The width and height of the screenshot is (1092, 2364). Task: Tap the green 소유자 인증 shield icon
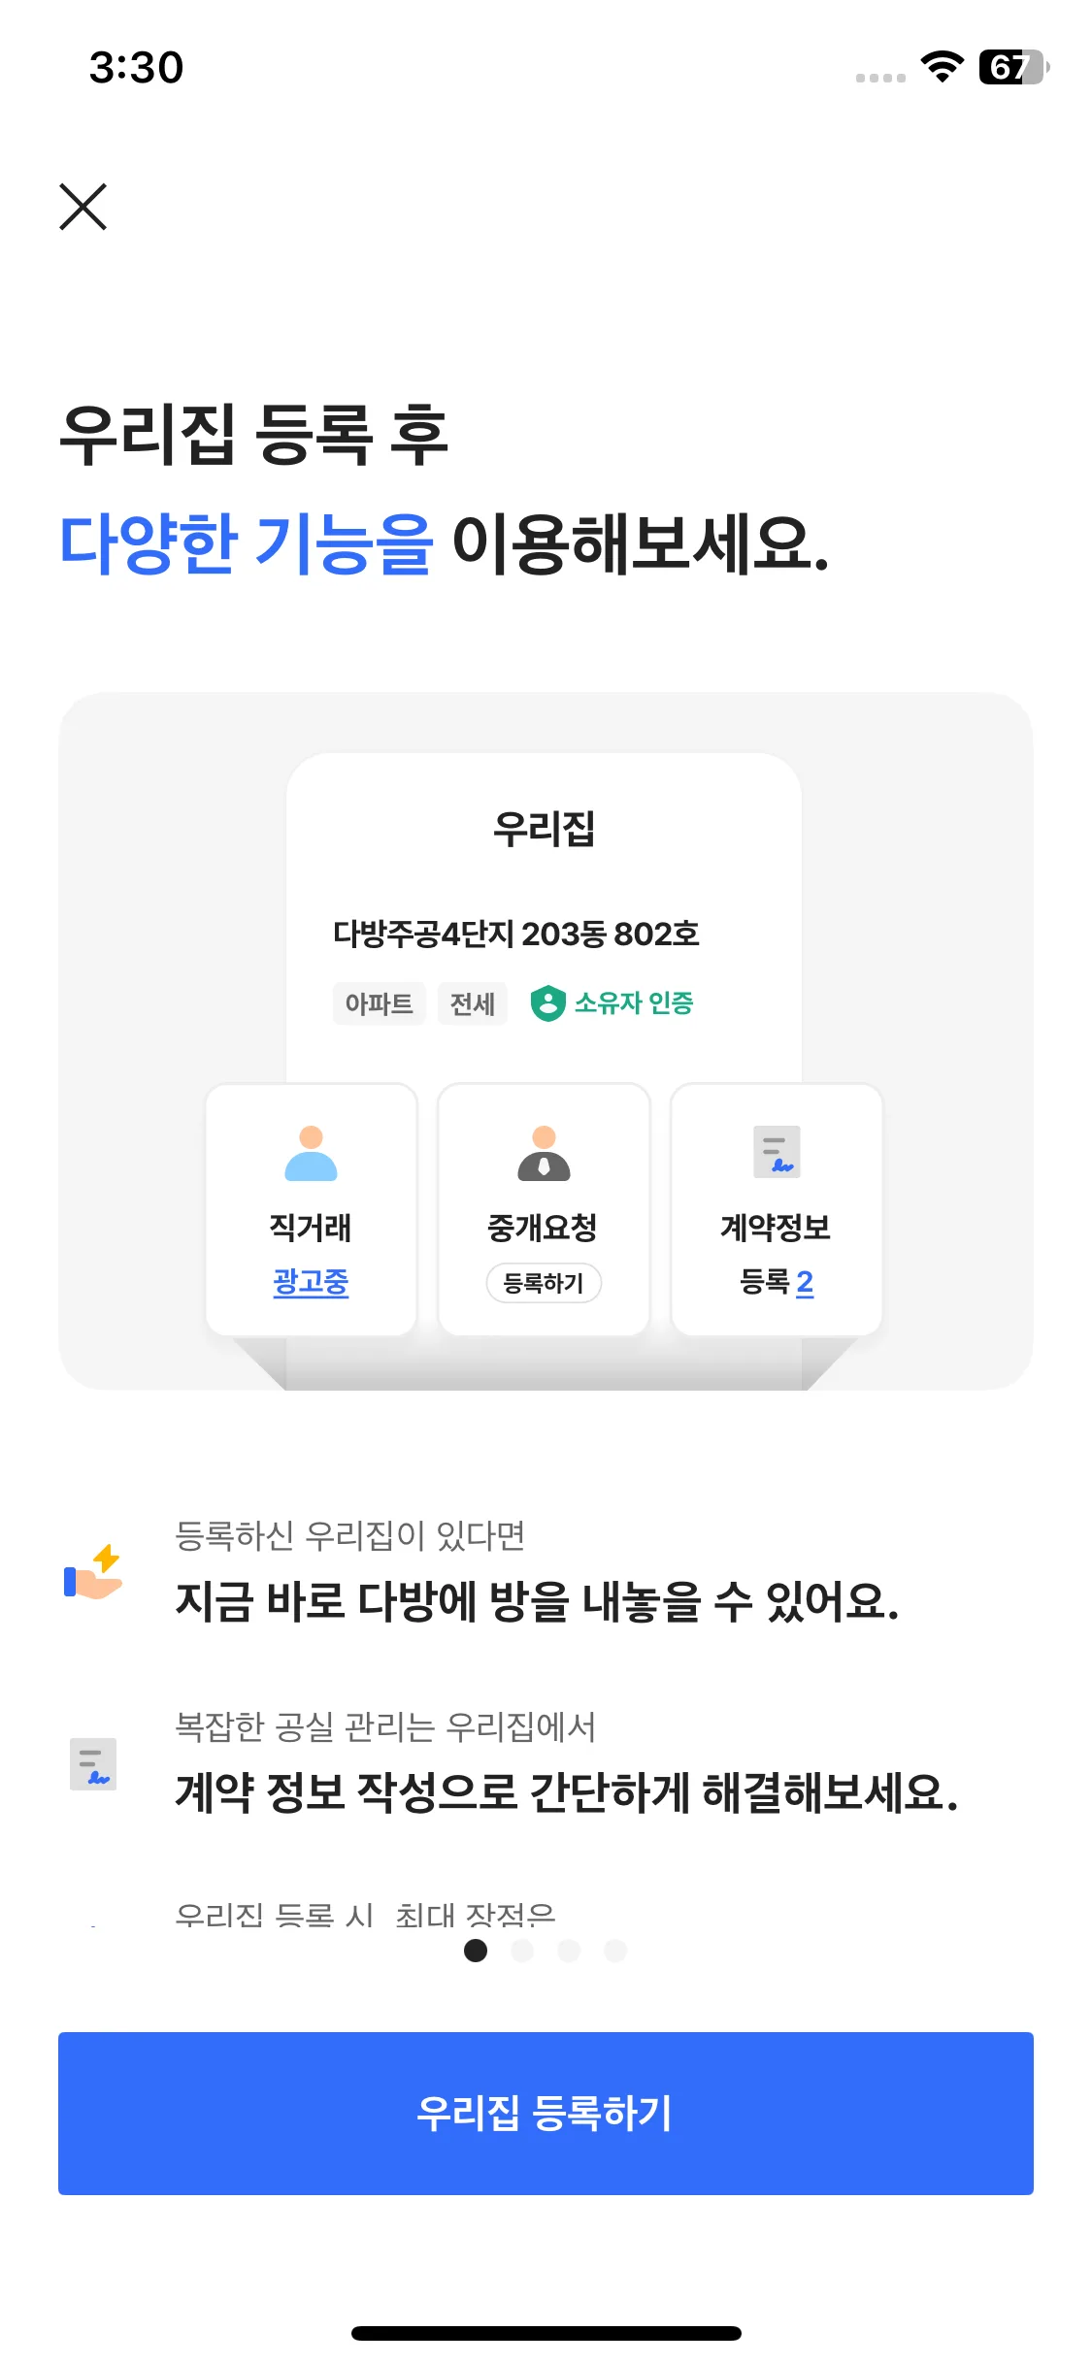pos(547,1002)
